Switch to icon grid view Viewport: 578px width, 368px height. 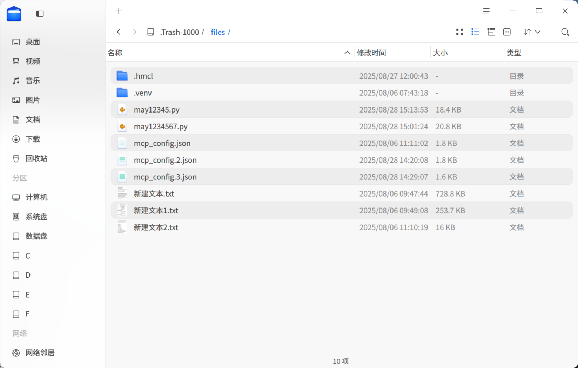[459, 32]
